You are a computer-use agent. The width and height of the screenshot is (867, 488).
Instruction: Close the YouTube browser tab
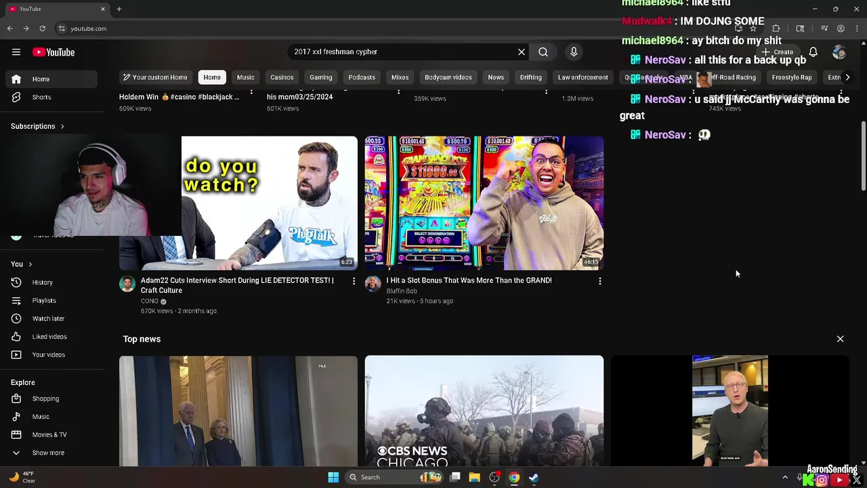tap(103, 9)
